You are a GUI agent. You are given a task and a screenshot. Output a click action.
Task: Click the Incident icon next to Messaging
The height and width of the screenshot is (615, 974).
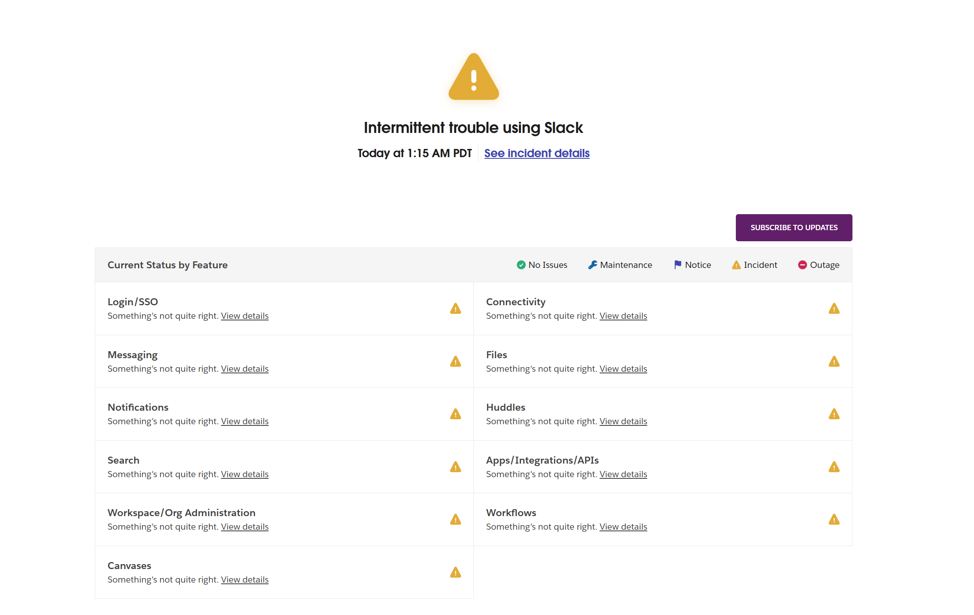pos(455,361)
